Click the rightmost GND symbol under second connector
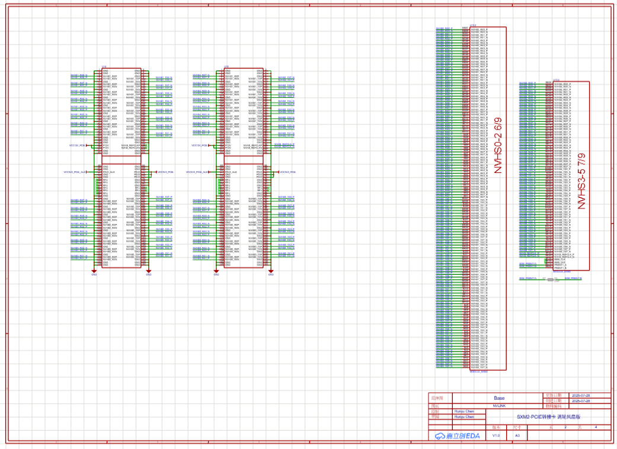 pyautogui.click(x=271, y=273)
